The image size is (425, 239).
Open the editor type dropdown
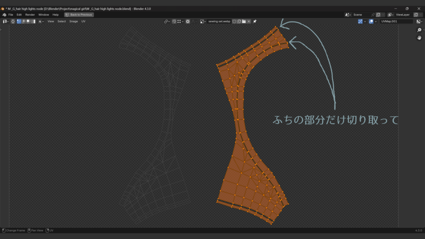click(x=6, y=21)
